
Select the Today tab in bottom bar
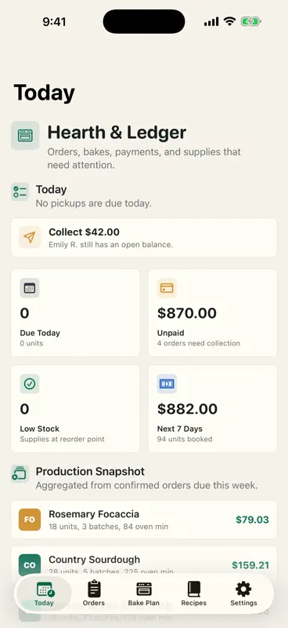(x=44, y=593)
